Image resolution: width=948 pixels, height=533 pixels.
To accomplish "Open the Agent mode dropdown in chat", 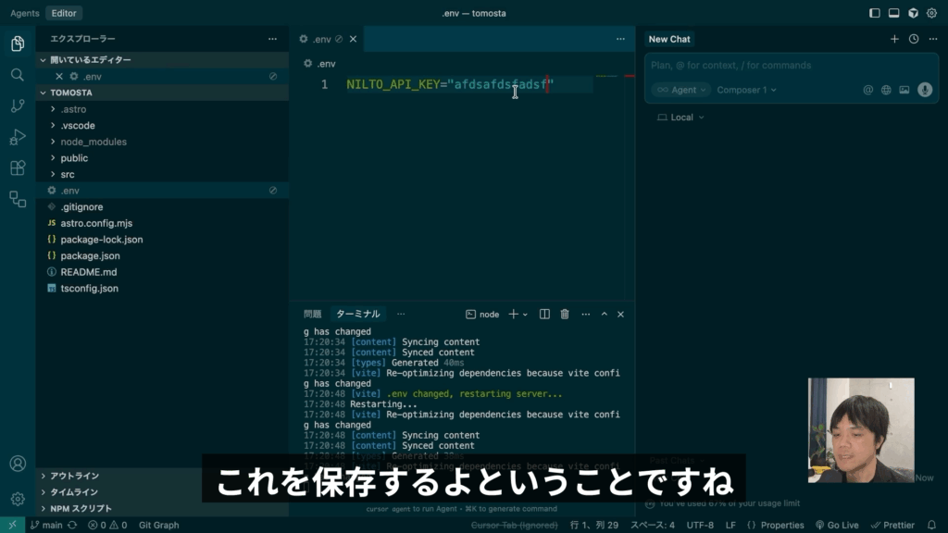I will pos(680,90).
